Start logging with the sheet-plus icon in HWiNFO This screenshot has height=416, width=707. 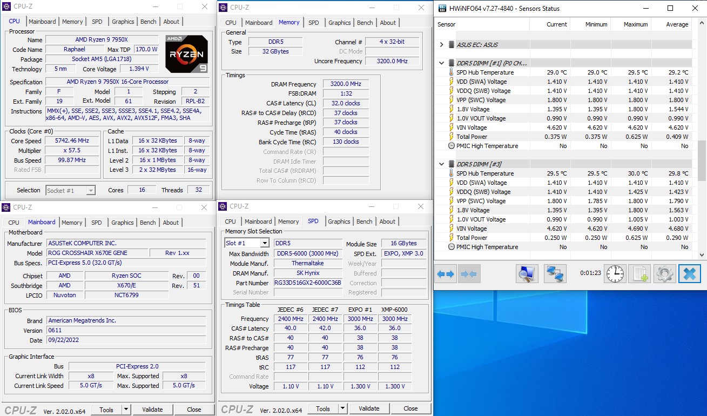click(x=641, y=274)
